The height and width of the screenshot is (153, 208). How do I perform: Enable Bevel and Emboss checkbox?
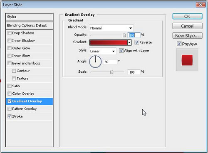(10, 63)
